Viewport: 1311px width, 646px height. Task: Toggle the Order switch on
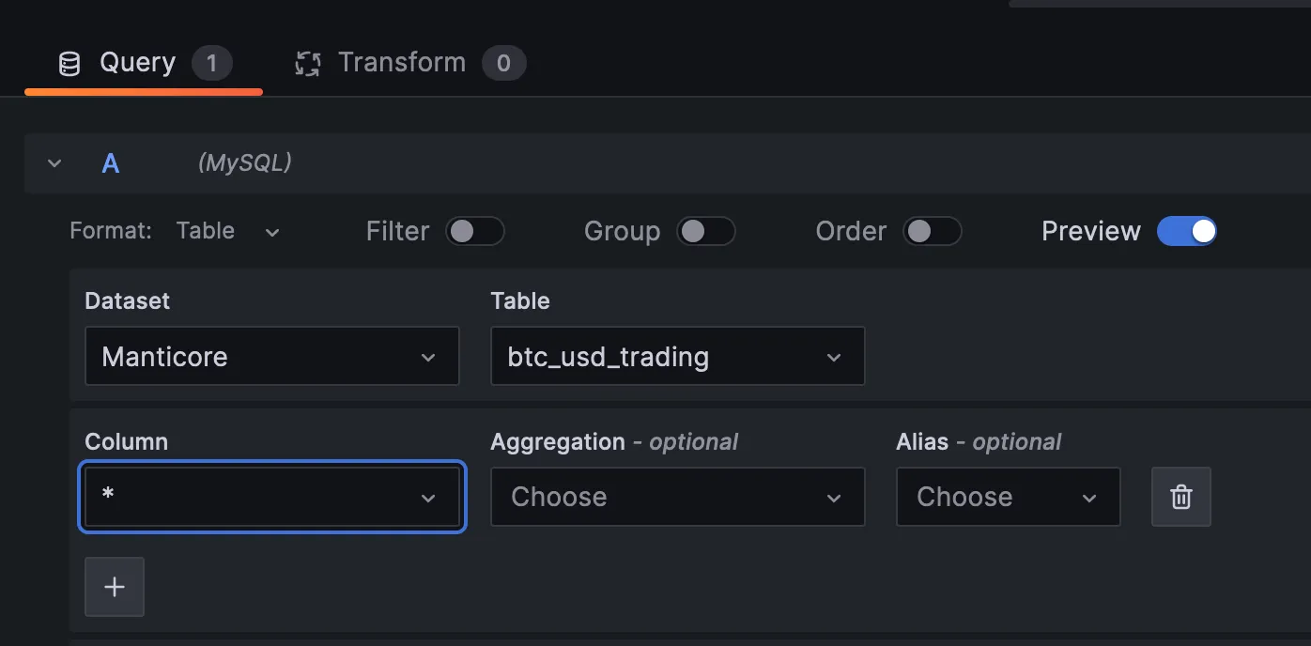pos(933,231)
